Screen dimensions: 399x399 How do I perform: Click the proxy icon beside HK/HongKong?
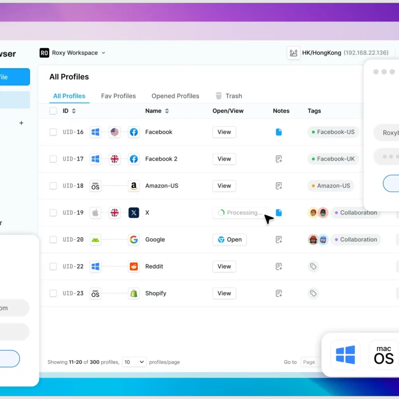pyautogui.click(x=293, y=53)
